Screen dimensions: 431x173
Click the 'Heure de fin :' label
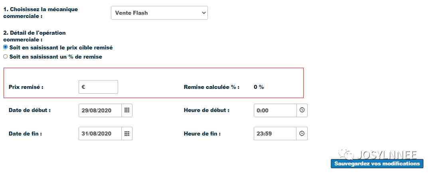click(202, 134)
